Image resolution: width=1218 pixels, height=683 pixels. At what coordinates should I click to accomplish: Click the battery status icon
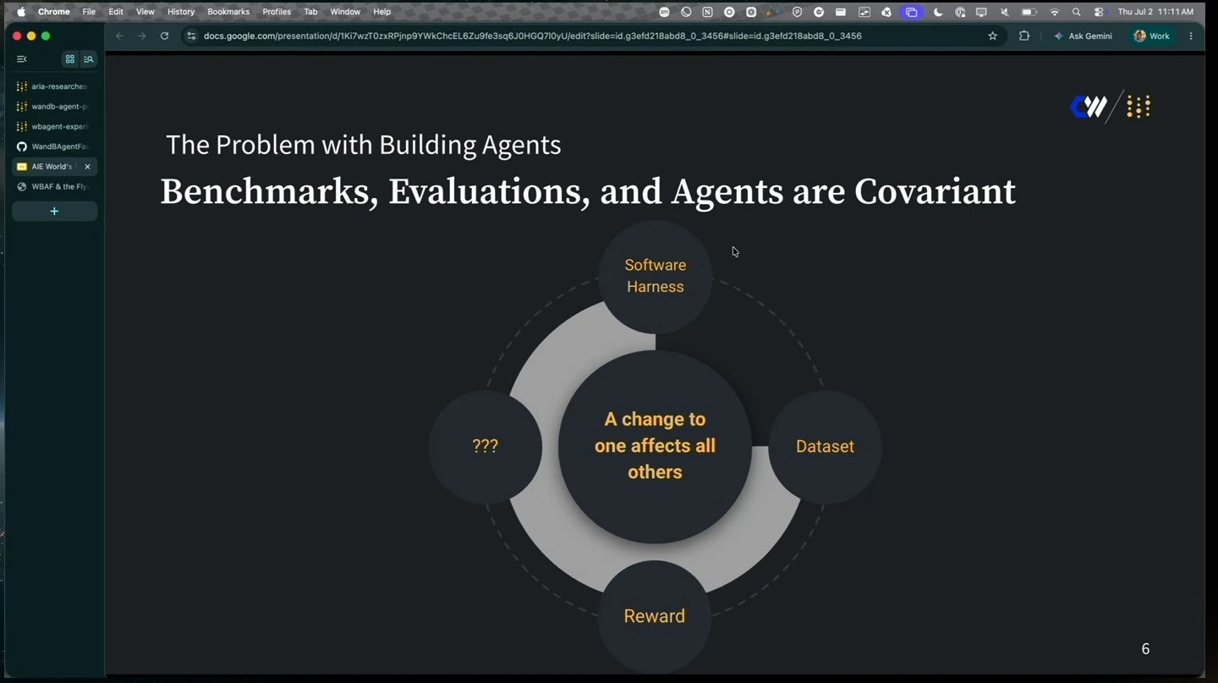tap(1029, 12)
